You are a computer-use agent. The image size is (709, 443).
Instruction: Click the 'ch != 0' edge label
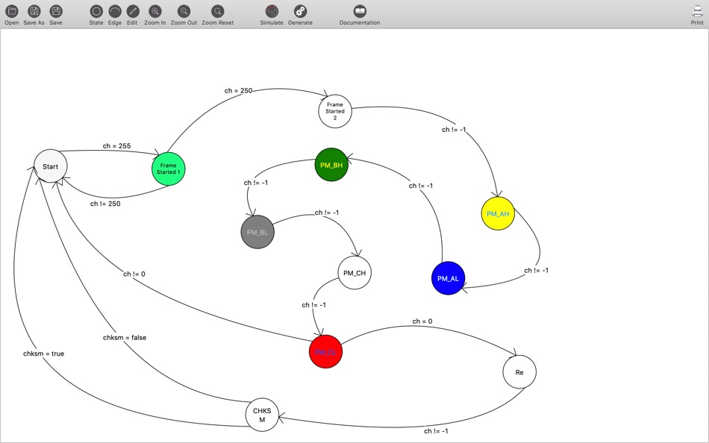pyautogui.click(x=134, y=274)
